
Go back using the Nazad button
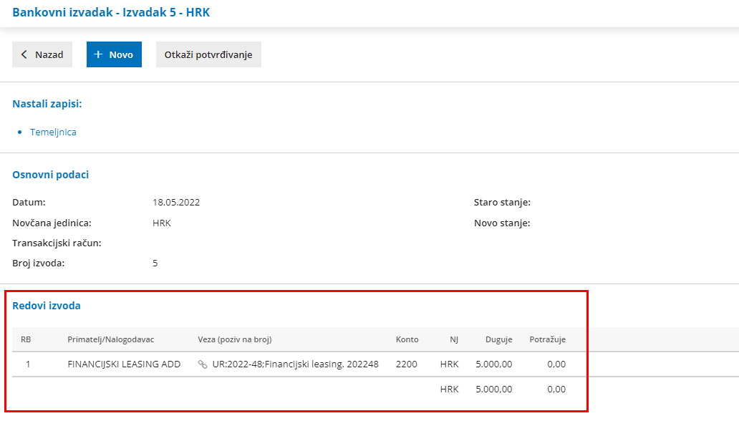[x=42, y=54]
